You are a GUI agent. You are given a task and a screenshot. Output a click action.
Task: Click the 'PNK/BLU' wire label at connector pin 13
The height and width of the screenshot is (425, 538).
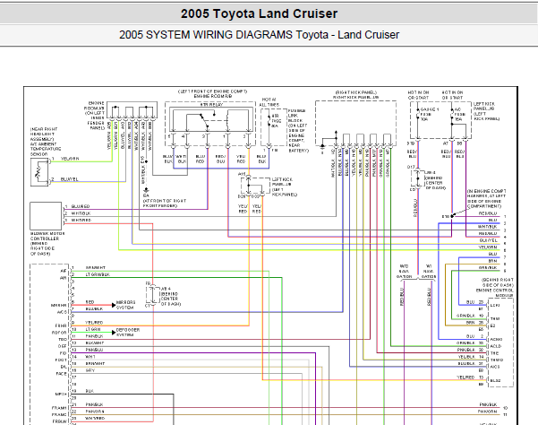click(x=94, y=350)
